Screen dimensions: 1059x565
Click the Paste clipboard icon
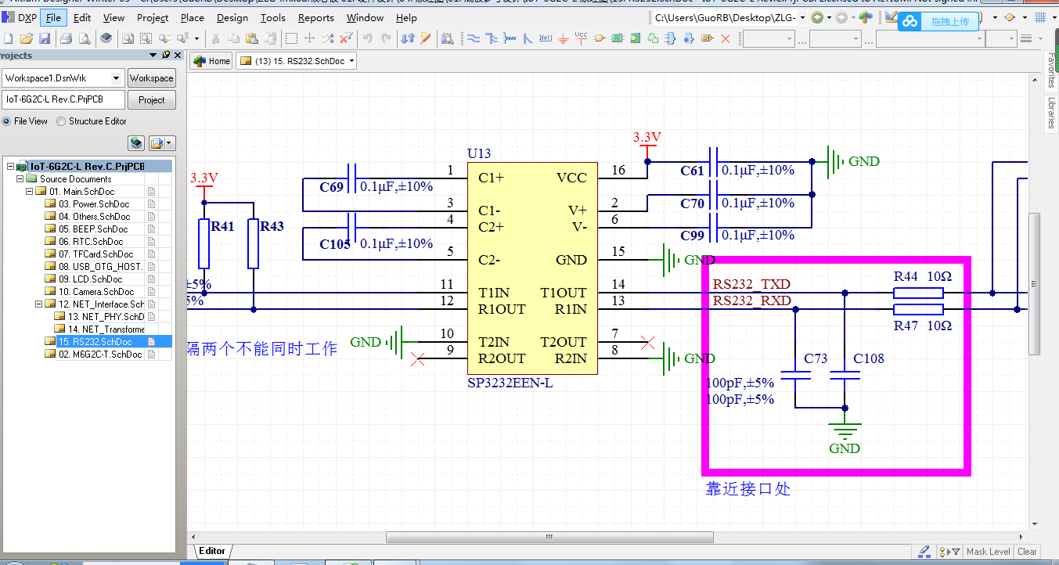point(251,38)
